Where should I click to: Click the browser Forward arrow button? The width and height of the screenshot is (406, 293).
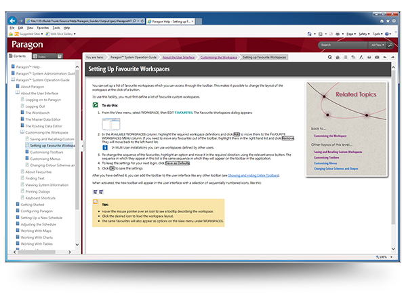tap(21, 21)
